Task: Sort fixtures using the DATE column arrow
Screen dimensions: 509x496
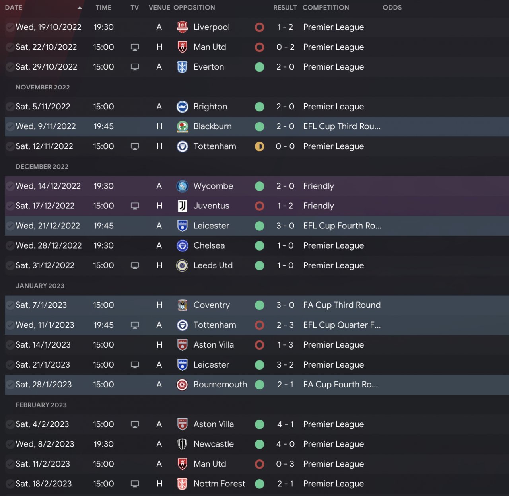Action: click(x=80, y=8)
